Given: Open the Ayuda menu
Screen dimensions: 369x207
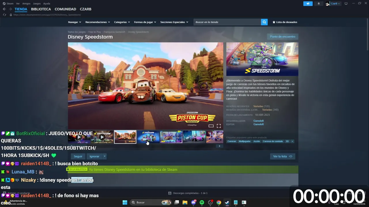Looking at the screenshot, I should pyautogui.click(x=46, y=3).
